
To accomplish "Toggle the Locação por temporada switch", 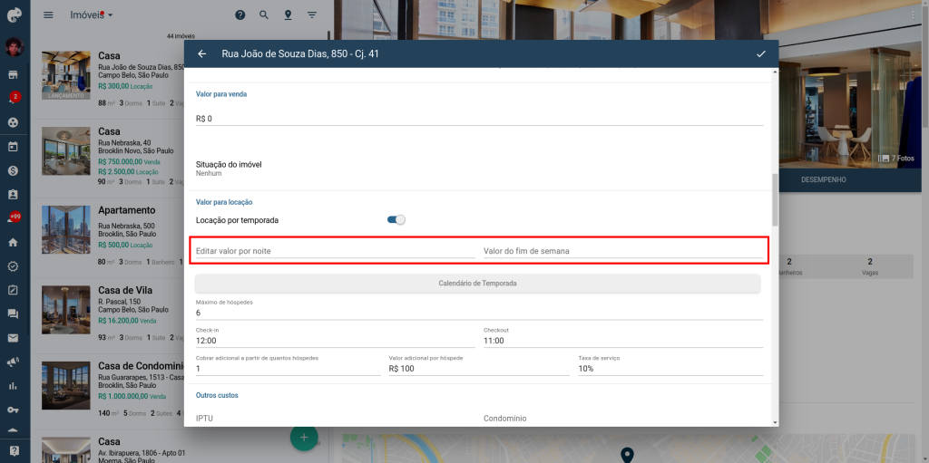I will [396, 219].
